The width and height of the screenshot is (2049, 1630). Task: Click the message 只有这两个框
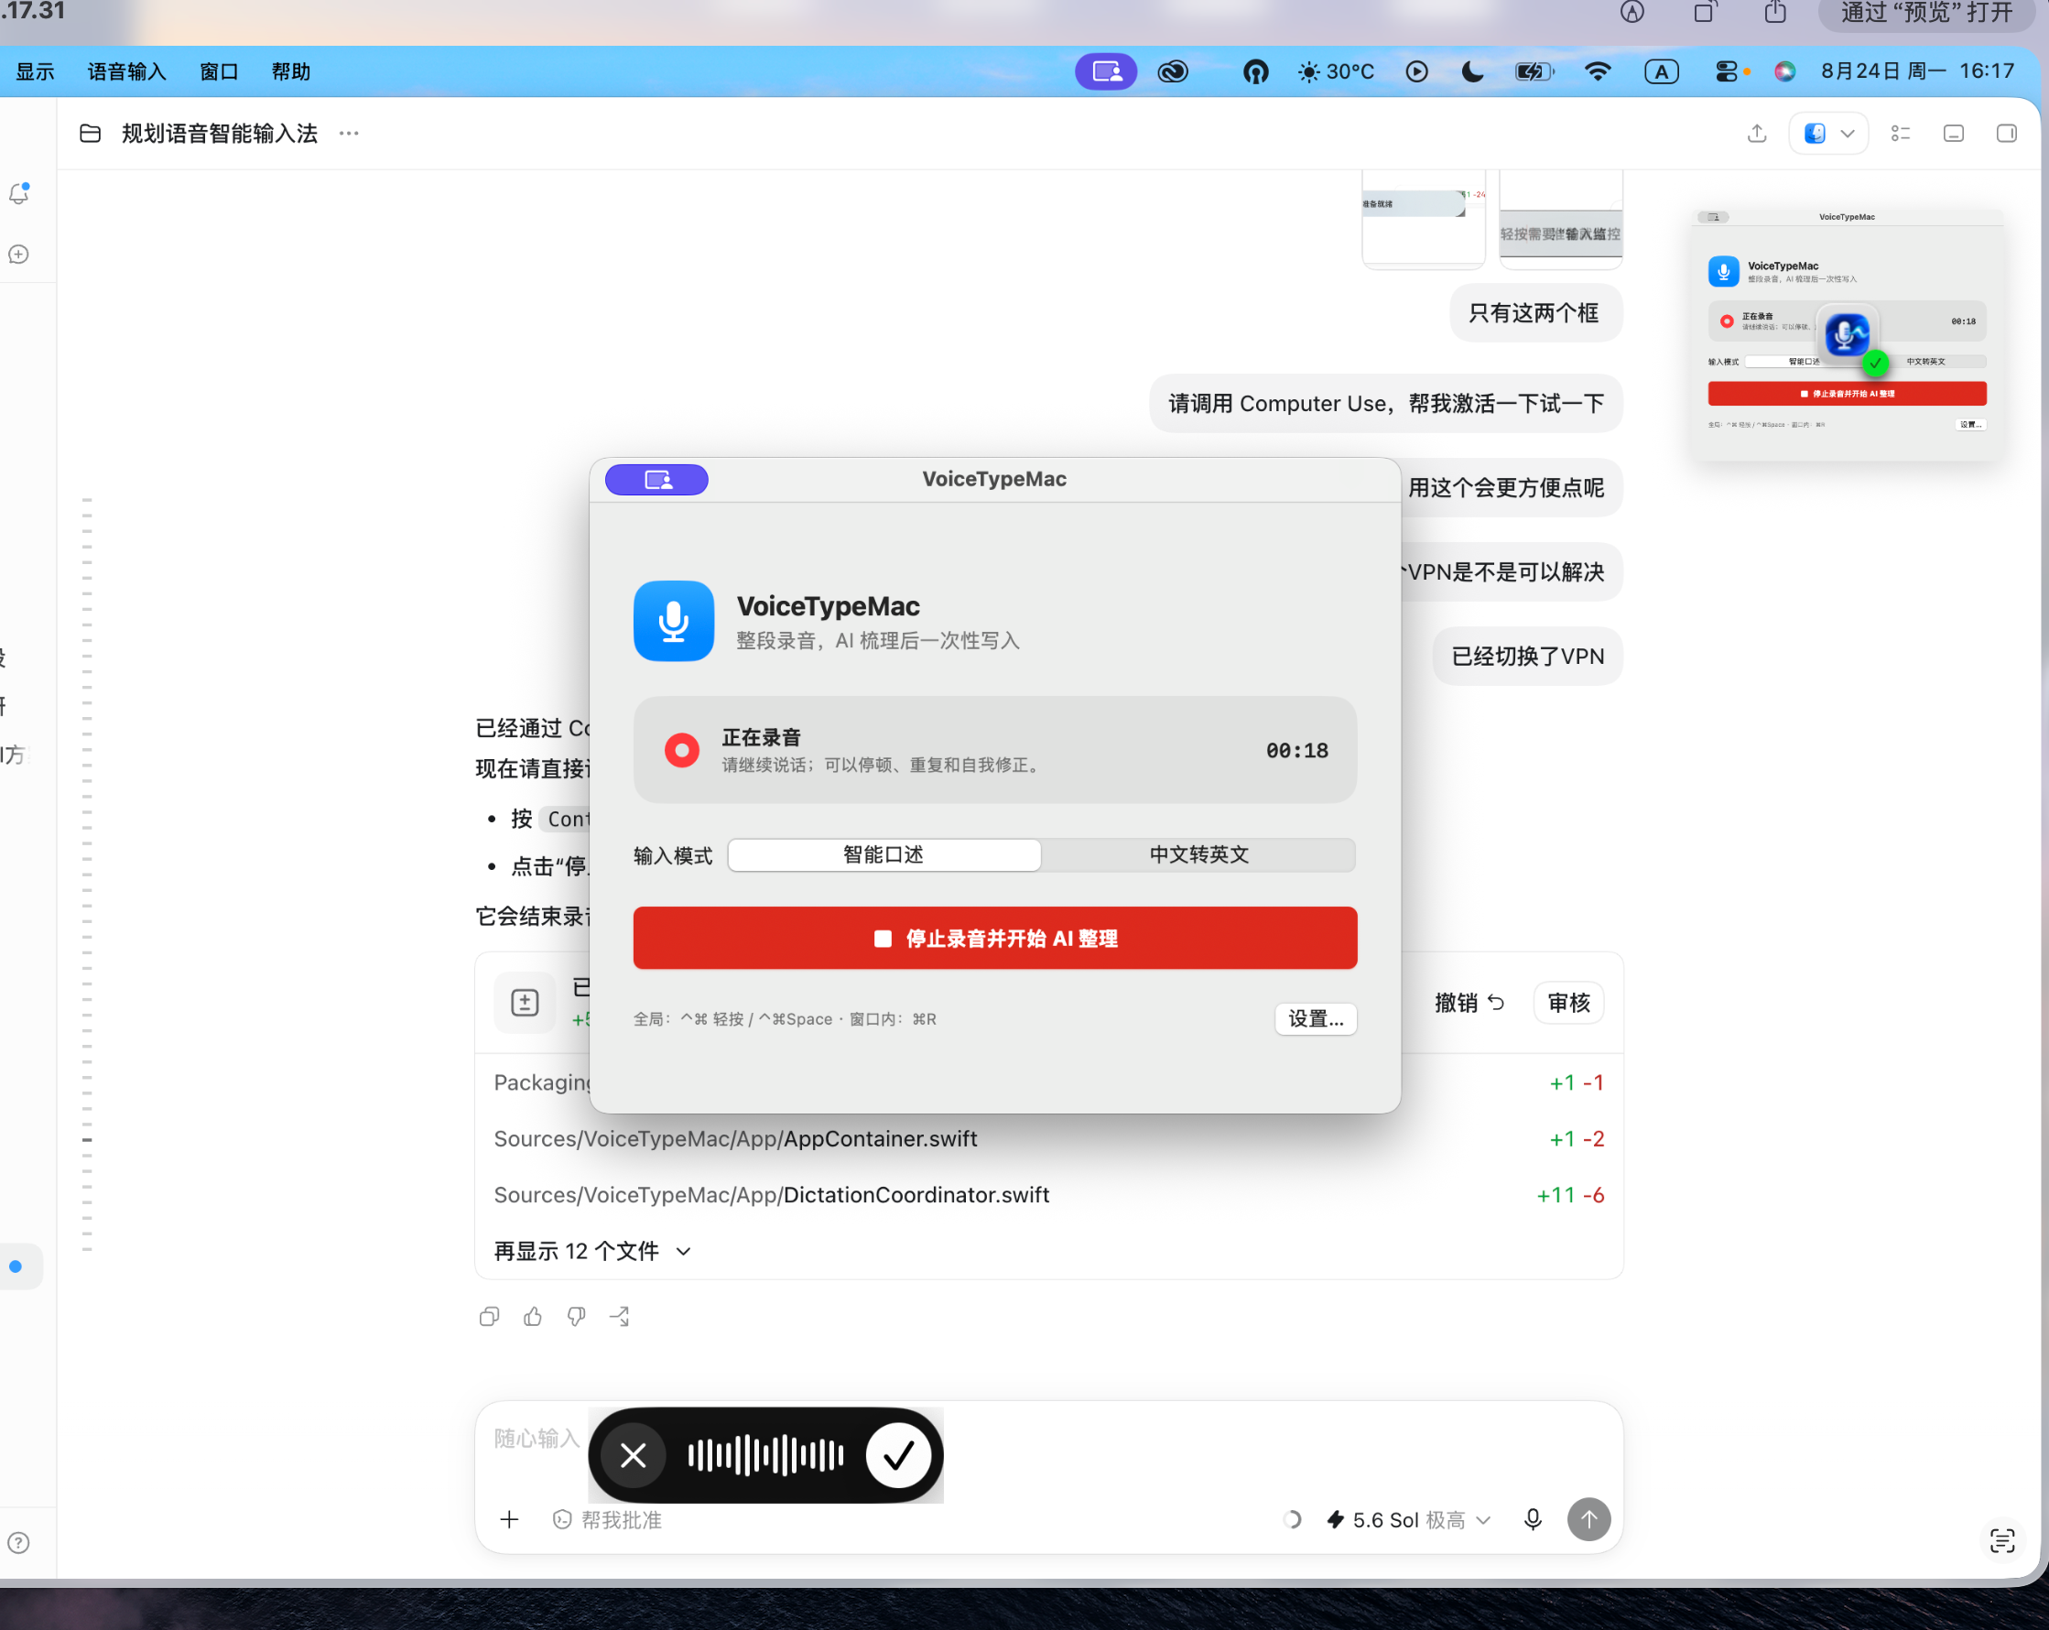click(x=1534, y=312)
